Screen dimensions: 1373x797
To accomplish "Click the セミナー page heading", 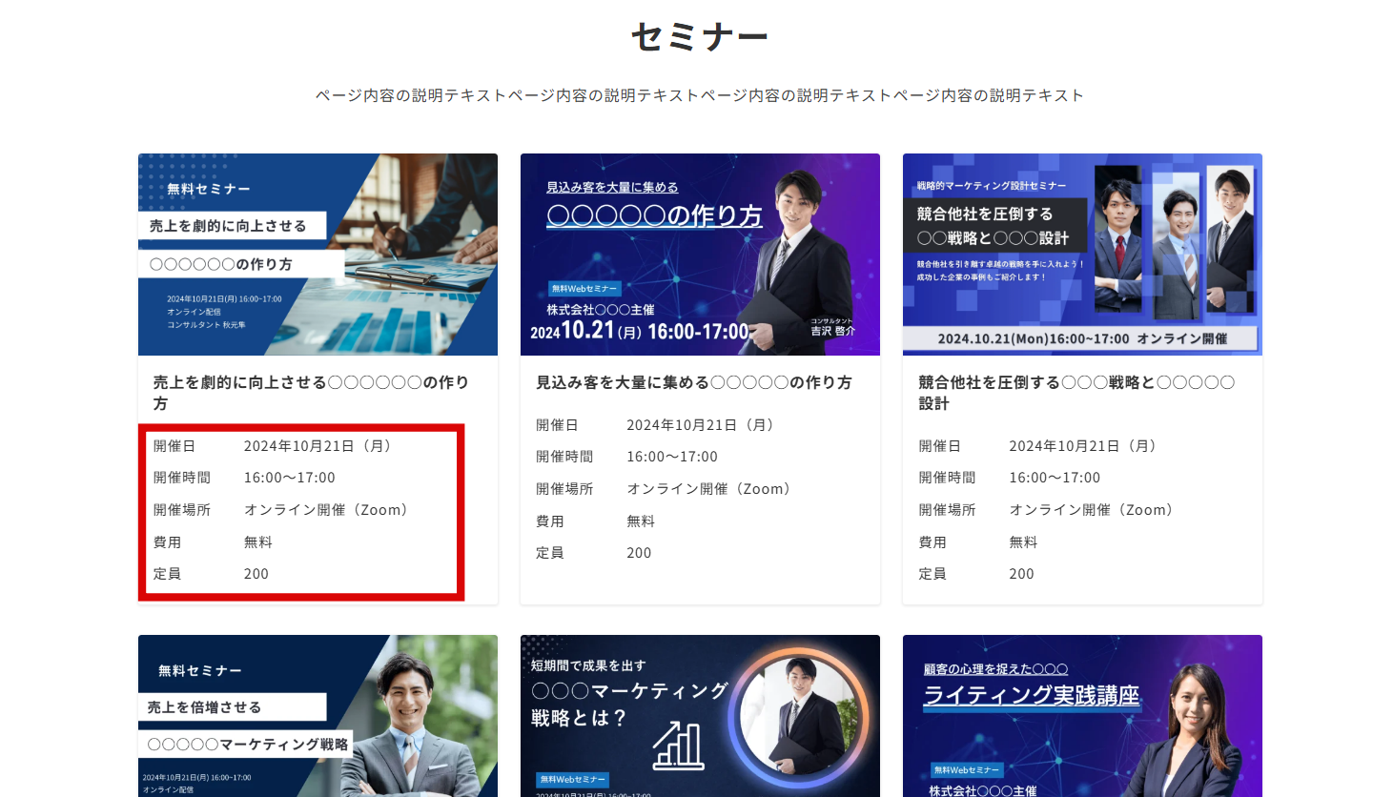I will pos(700,36).
